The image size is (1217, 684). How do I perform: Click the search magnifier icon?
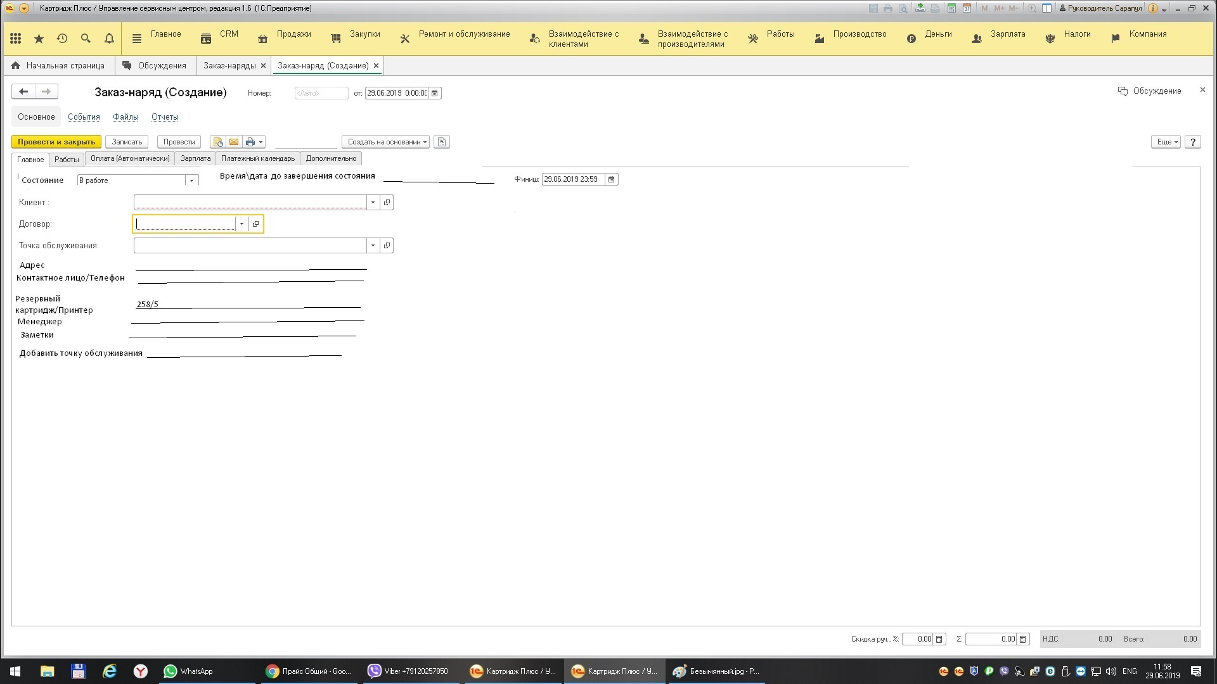pos(86,39)
